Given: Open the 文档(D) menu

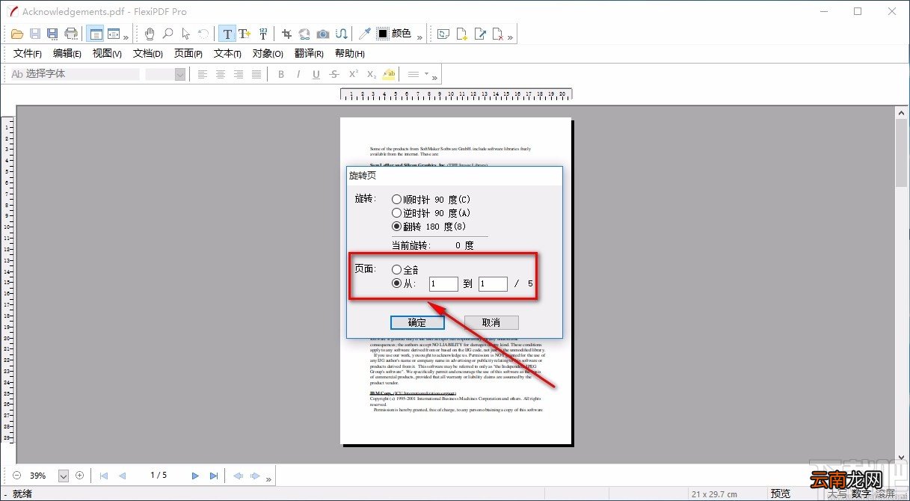Looking at the screenshot, I should [x=148, y=54].
